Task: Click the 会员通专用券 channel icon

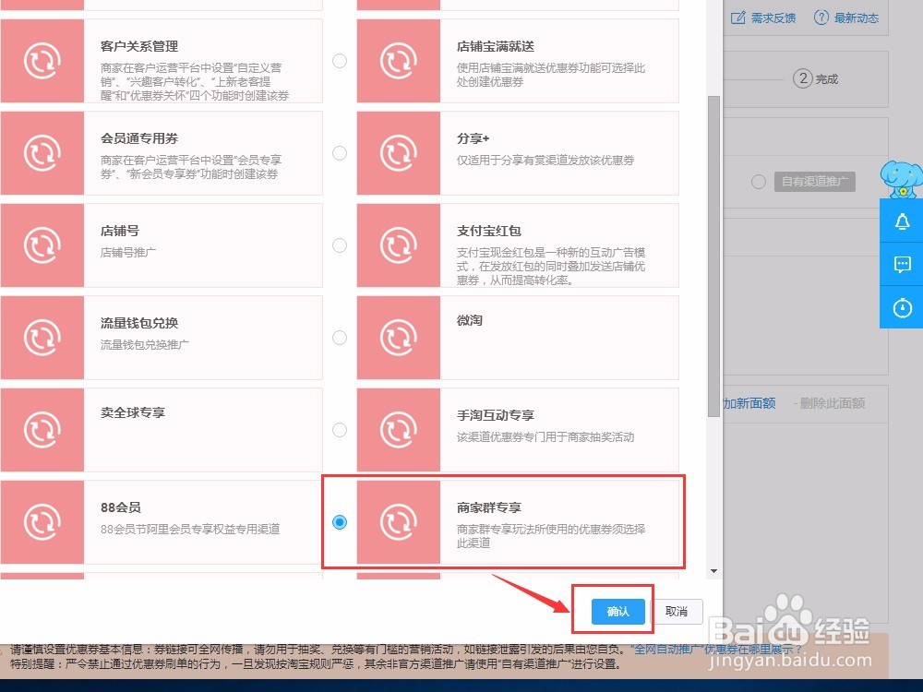Action: [x=42, y=153]
